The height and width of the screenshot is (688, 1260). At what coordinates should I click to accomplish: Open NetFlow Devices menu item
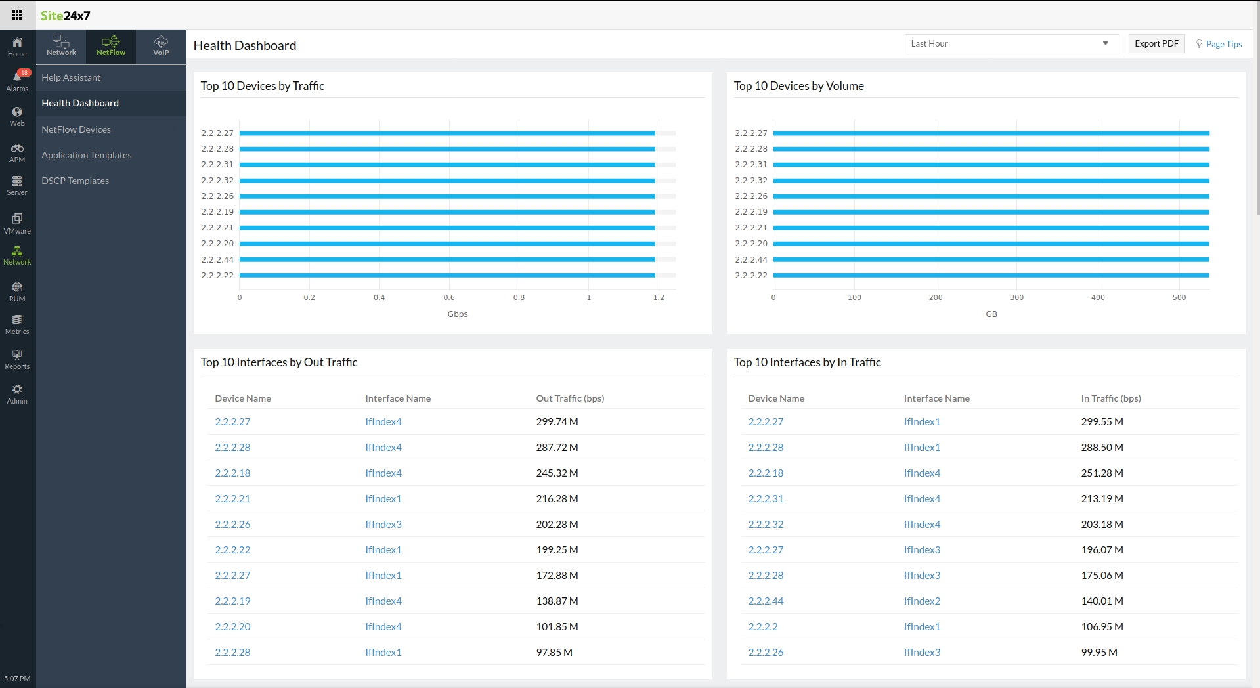point(76,129)
